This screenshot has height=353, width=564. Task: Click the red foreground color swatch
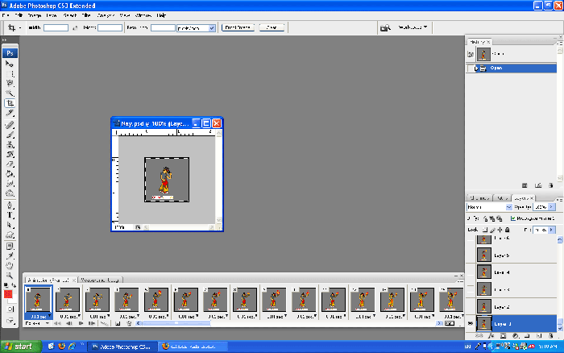[9, 294]
